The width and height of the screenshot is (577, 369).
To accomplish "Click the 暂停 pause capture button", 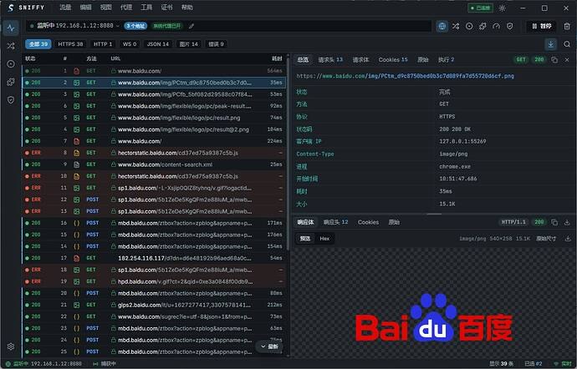I will (541, 26).
